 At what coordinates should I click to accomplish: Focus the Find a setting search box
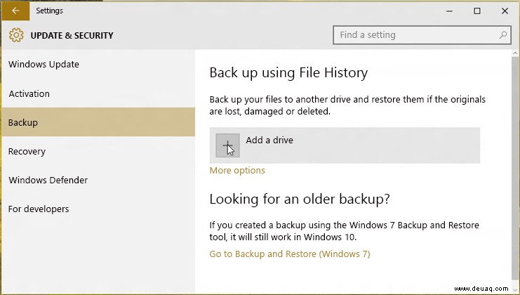tap(422, 35)
